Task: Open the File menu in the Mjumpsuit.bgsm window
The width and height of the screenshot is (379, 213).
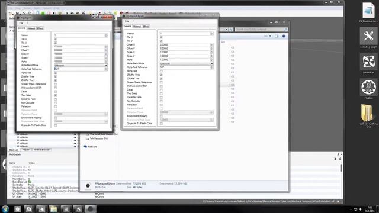Action: coord(127,21)
